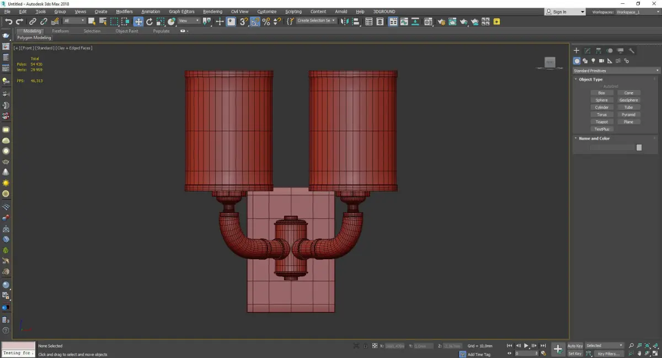The width and height of the screenshot is (662, 358).
Task: Toggle Angle Snap in main toolbar
Action: [x=255, y=22]
